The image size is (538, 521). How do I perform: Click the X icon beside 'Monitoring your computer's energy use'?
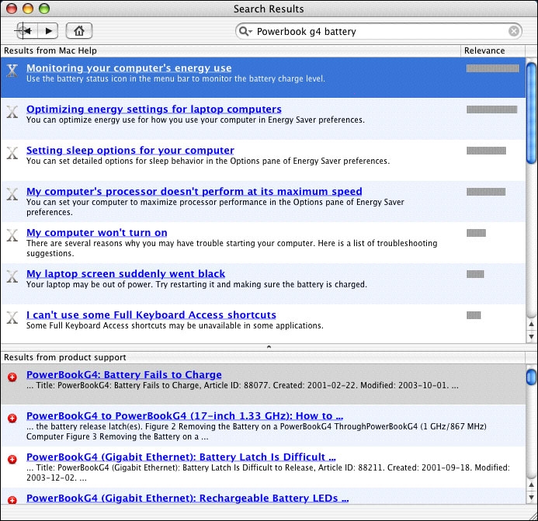12,71
